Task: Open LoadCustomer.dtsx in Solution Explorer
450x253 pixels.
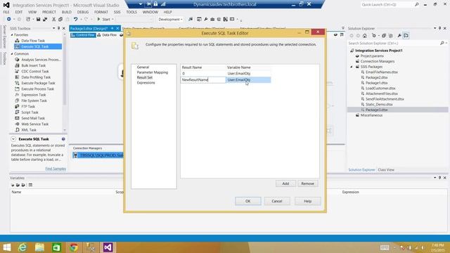Action: tap(380, 88)
